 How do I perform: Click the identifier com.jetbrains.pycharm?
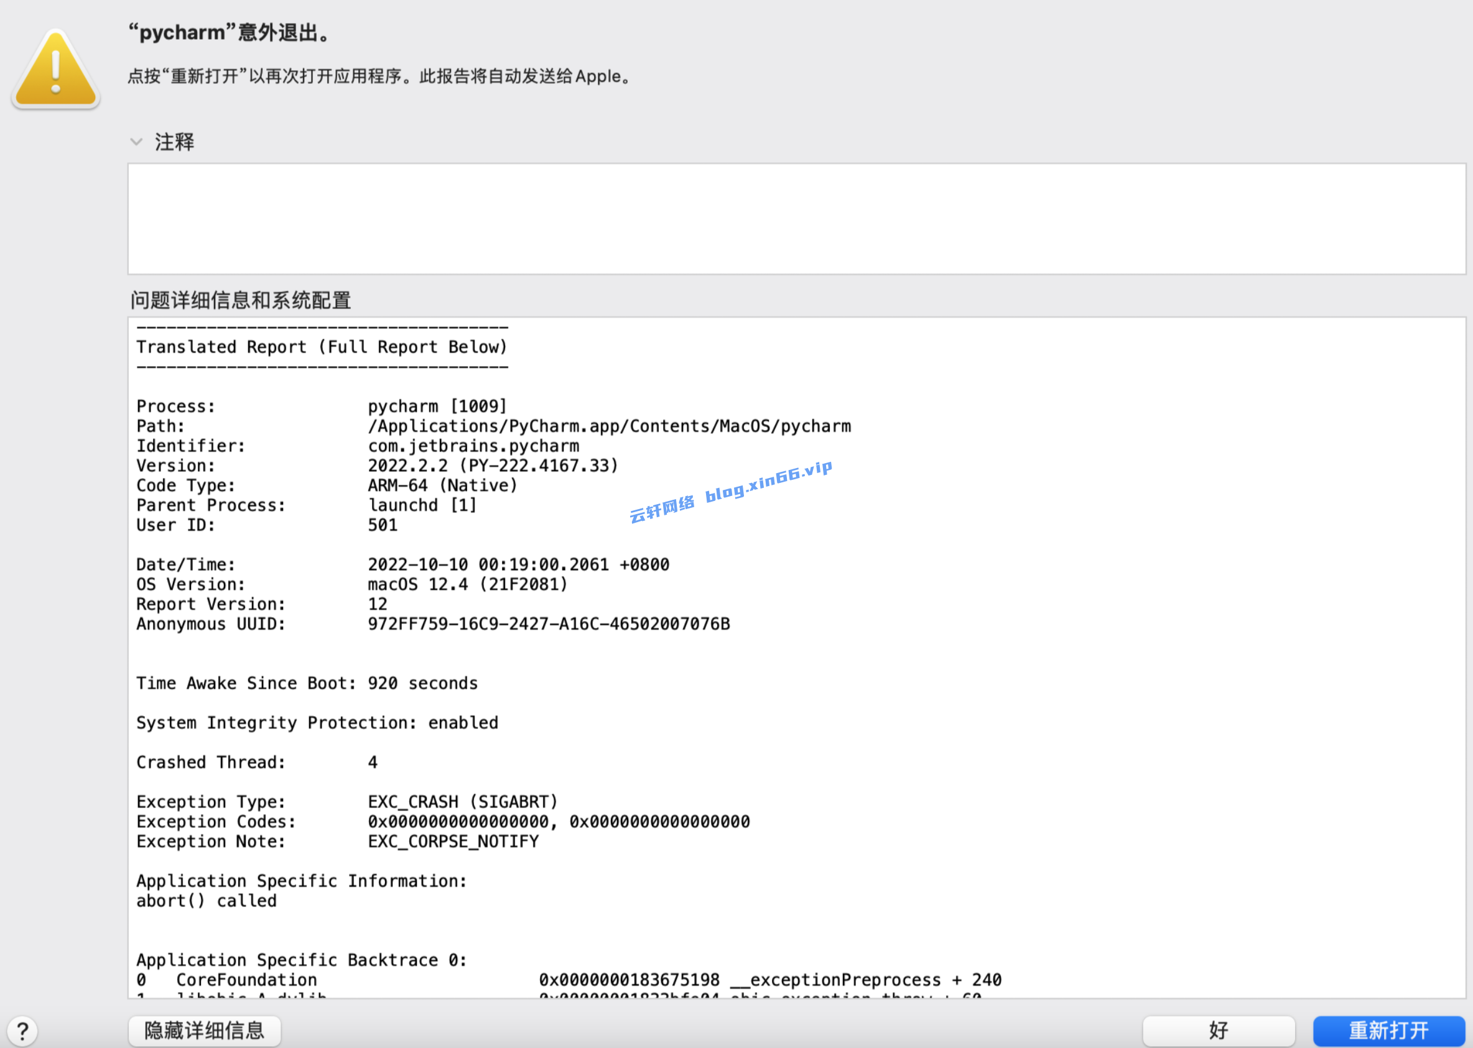473,446
